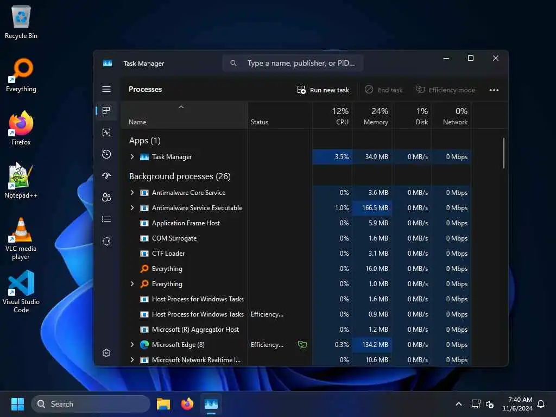This screenshot has width=556, height=417.
Task: Open the Details list sidebar icon
Action: tap(106, 219)
